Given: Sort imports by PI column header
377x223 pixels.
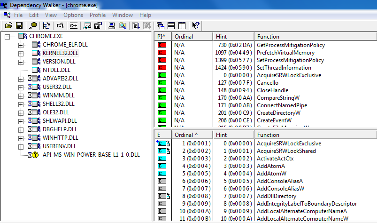Looking at the screenshot, I should coord(163,37).
